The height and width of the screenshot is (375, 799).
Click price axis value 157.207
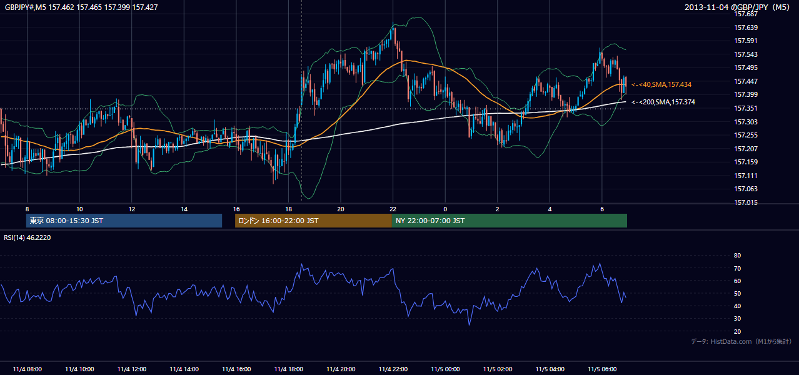tap(746, 149)
